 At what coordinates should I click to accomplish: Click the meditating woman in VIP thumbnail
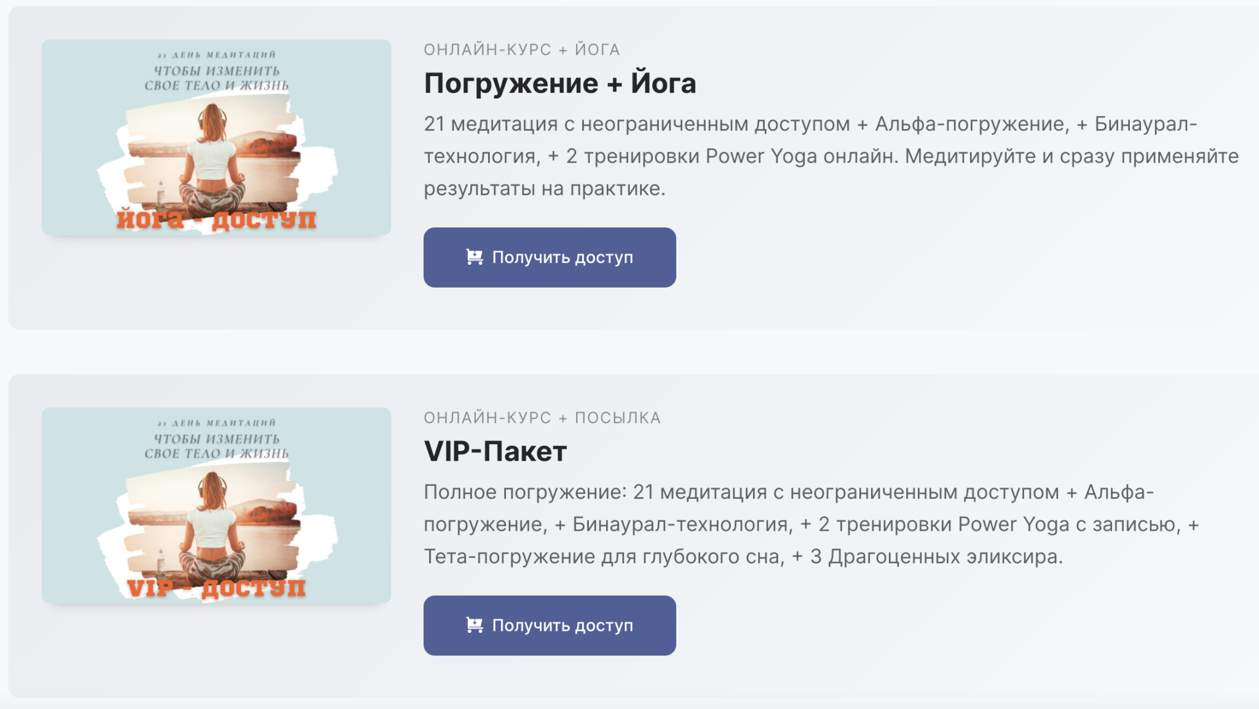pyautogui.click(x=211, y=527)
